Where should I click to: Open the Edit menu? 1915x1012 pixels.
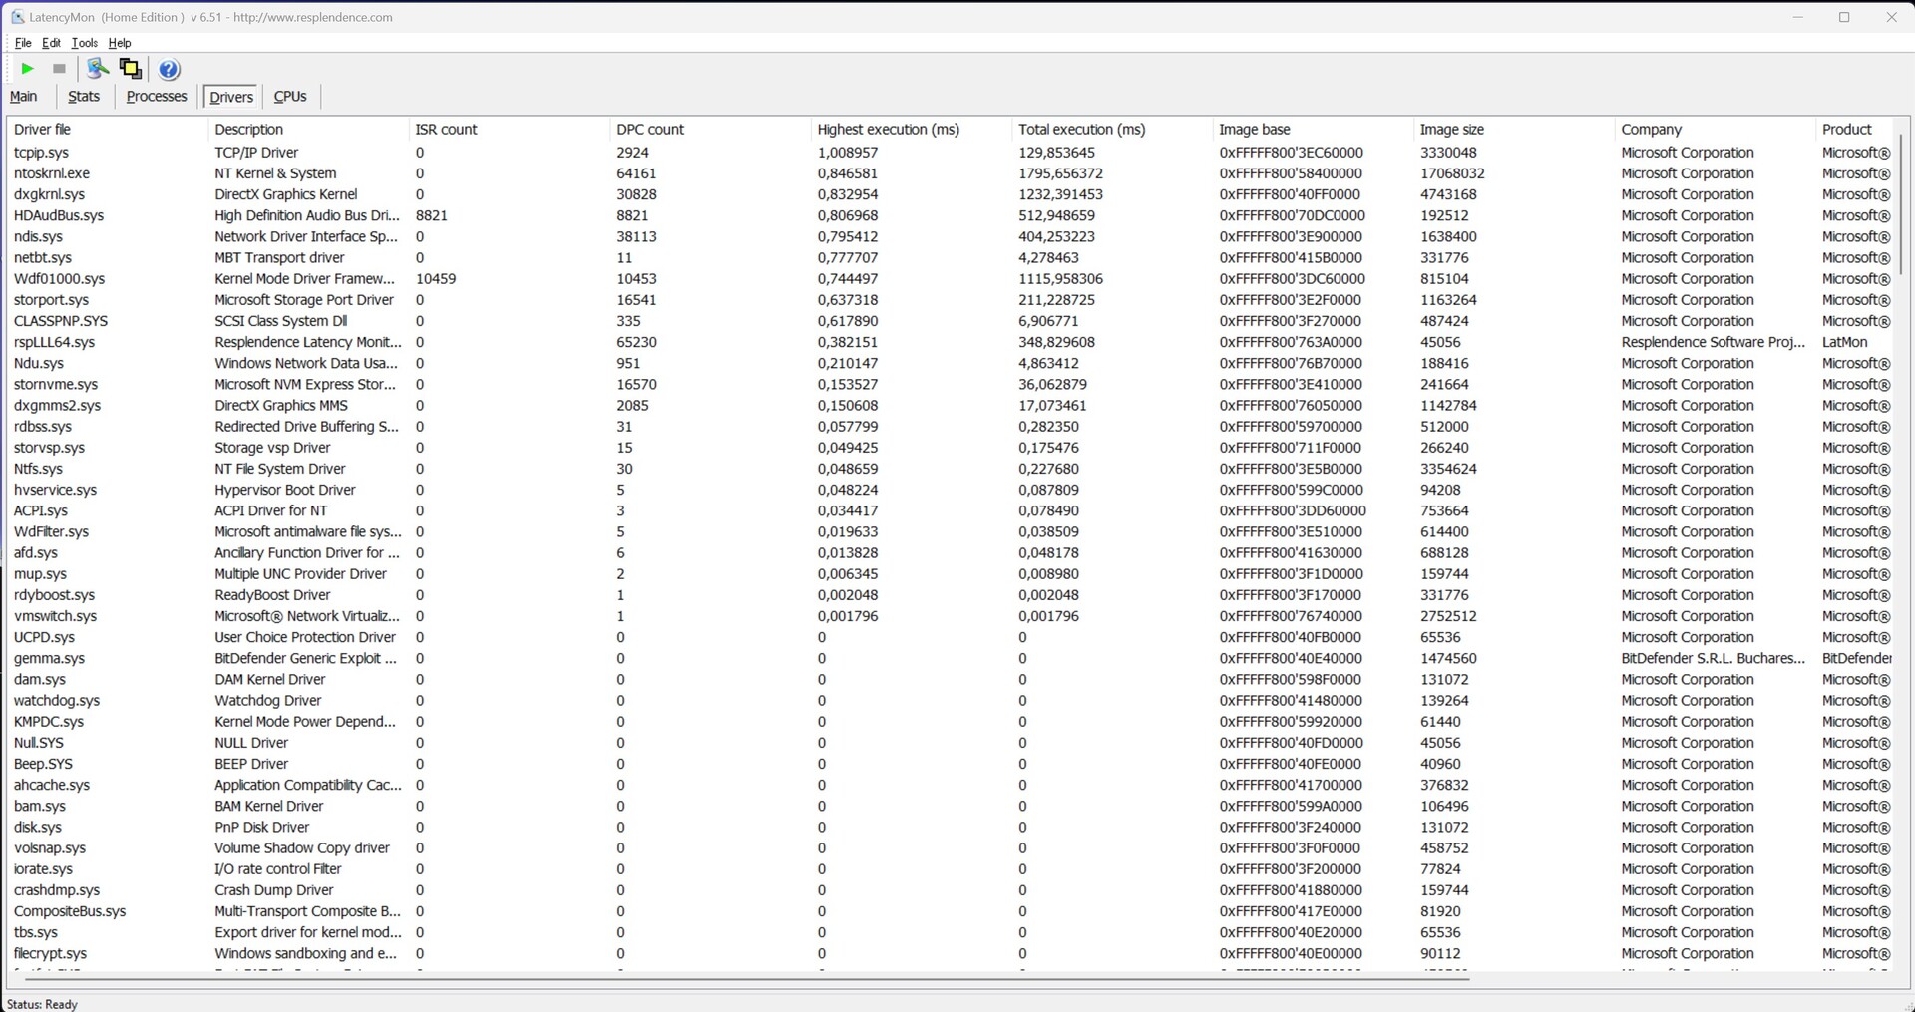pos(51,43)
